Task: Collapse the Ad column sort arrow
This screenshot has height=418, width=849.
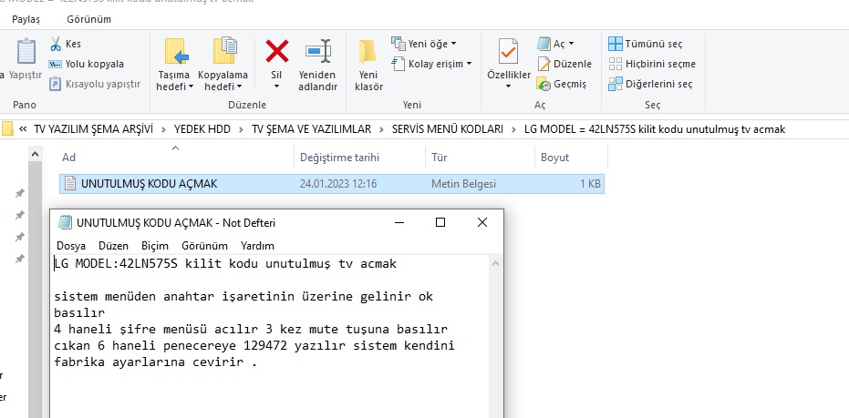Action: coord(175,148)
